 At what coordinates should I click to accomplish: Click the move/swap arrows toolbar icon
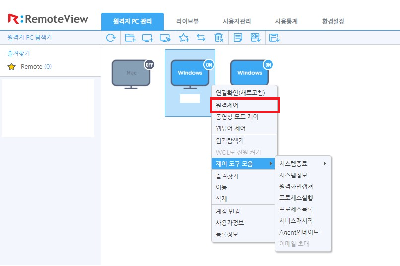pyautogui.click(x=201, y=37)
